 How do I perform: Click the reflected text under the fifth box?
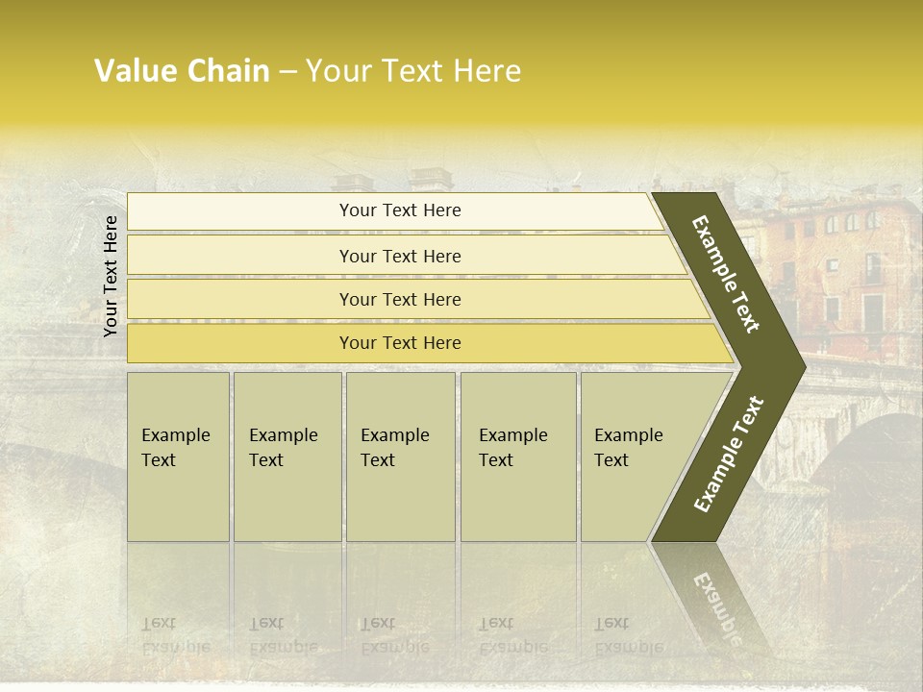click(x=627, y=635)
